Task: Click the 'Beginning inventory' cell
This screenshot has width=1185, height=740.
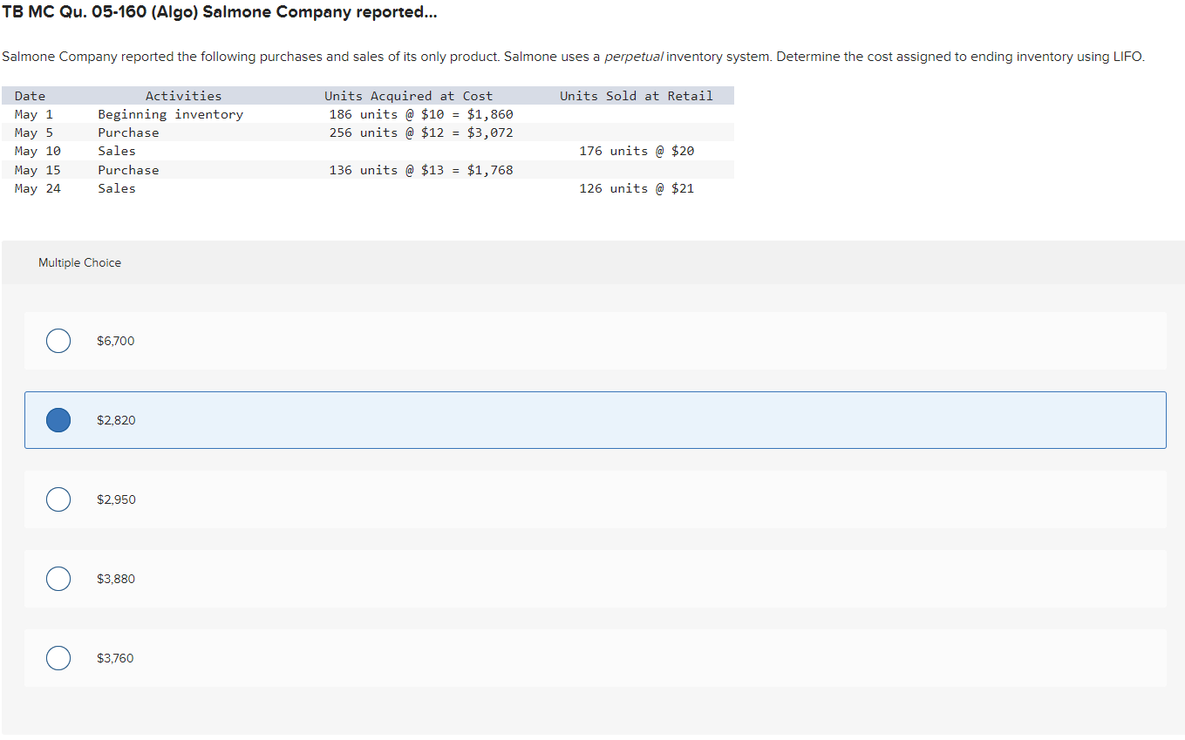Action: click(171, 114)
